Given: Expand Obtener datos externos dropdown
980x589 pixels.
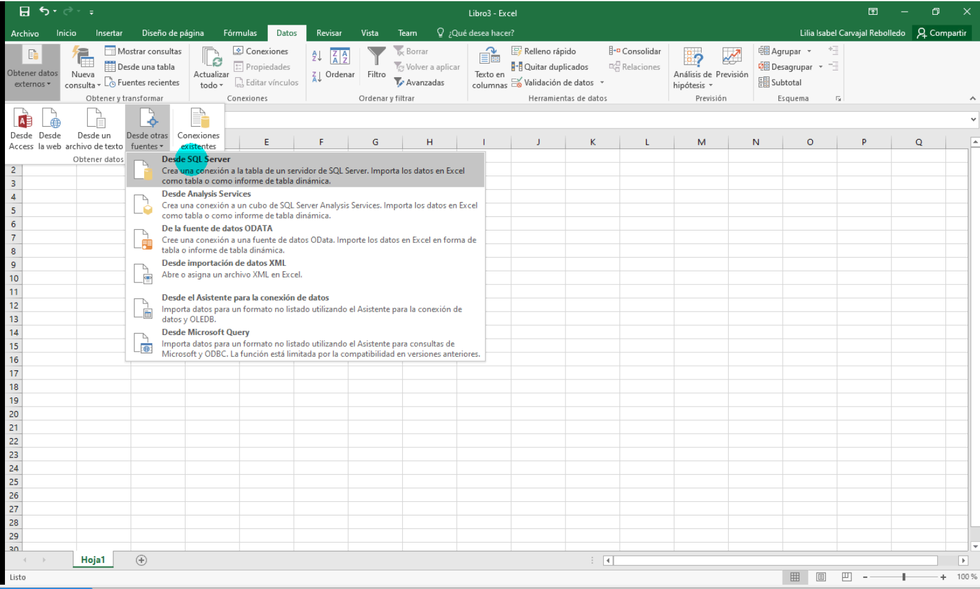Looking at the screenshot, I should pos(32,72).
